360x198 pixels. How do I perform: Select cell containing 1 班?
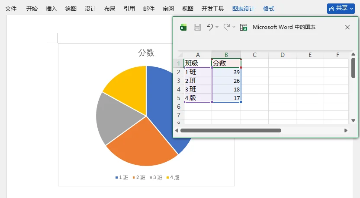tap(198, 72)
